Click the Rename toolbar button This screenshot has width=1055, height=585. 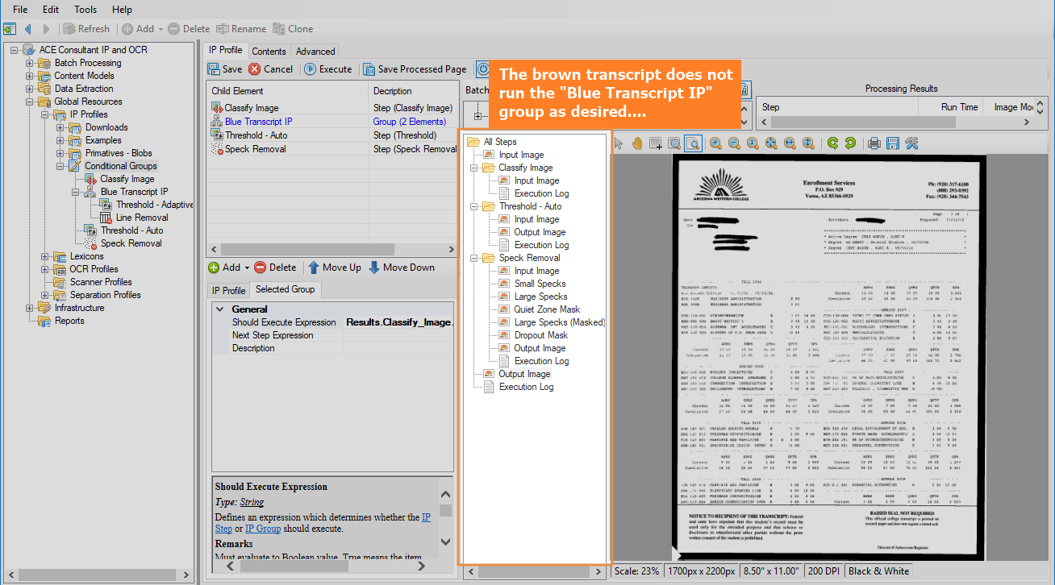pos(241,29)
